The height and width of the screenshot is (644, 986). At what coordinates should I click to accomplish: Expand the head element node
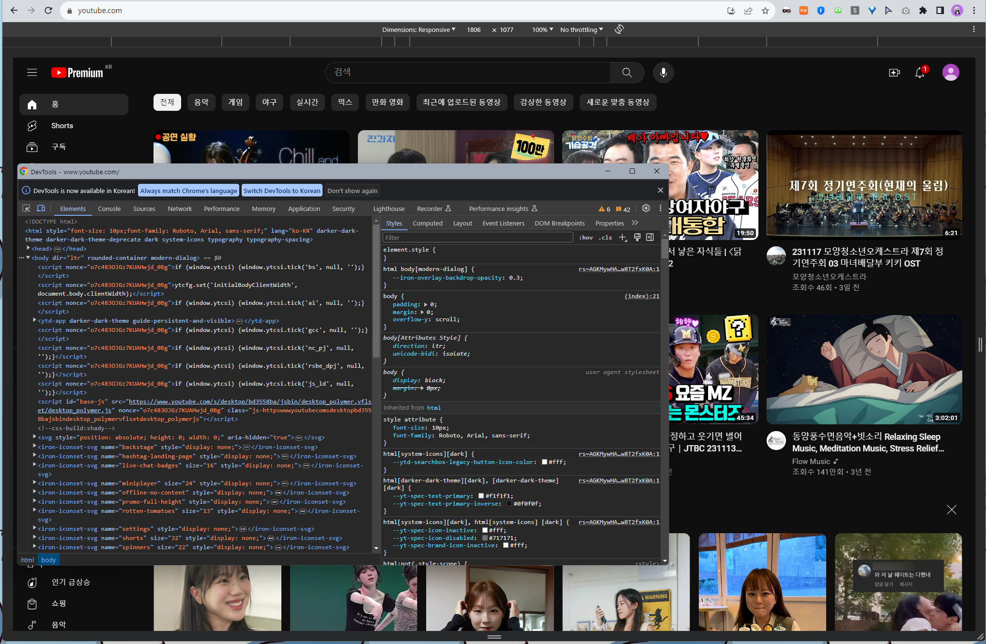tap(29, 249)
